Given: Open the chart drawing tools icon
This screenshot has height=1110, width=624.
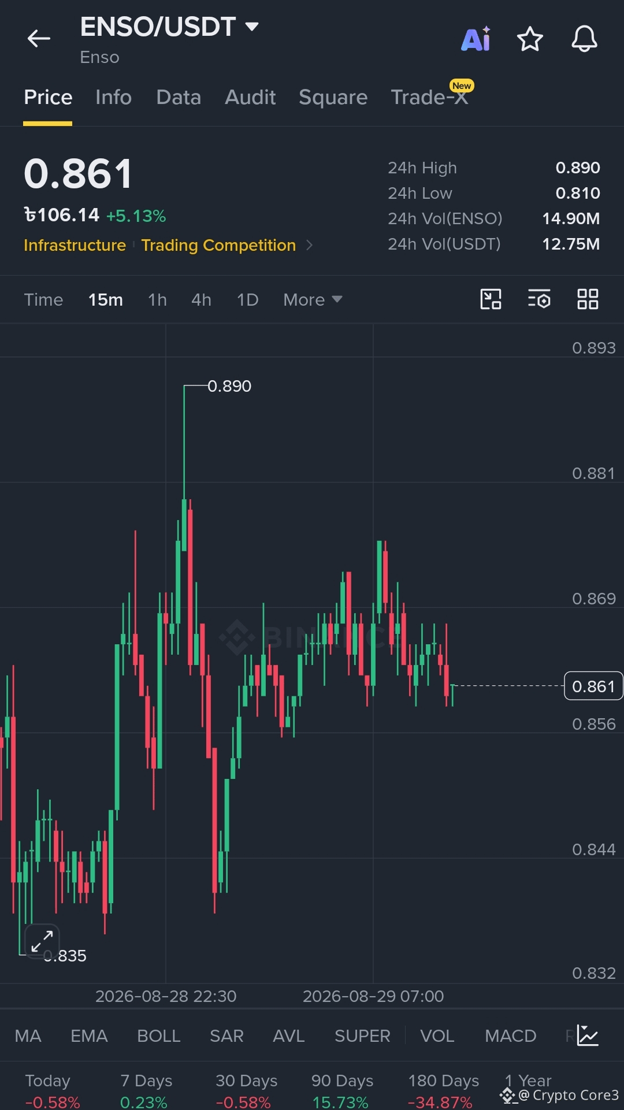Looking at the screenshot, I should [x=491, y=299].
